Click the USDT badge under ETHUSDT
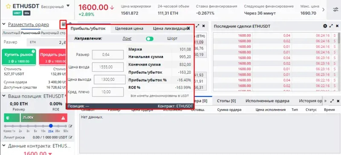341x155 pixels. tap(17, 13)
